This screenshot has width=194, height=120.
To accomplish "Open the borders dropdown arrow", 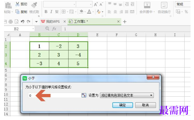I will (67, 12).
